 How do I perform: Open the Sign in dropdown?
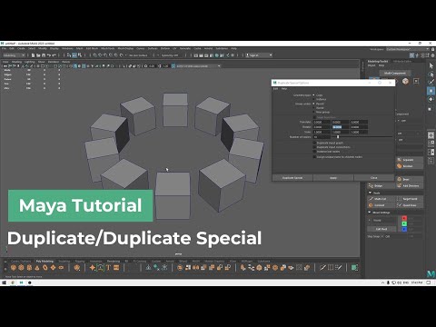coord(259,55)
